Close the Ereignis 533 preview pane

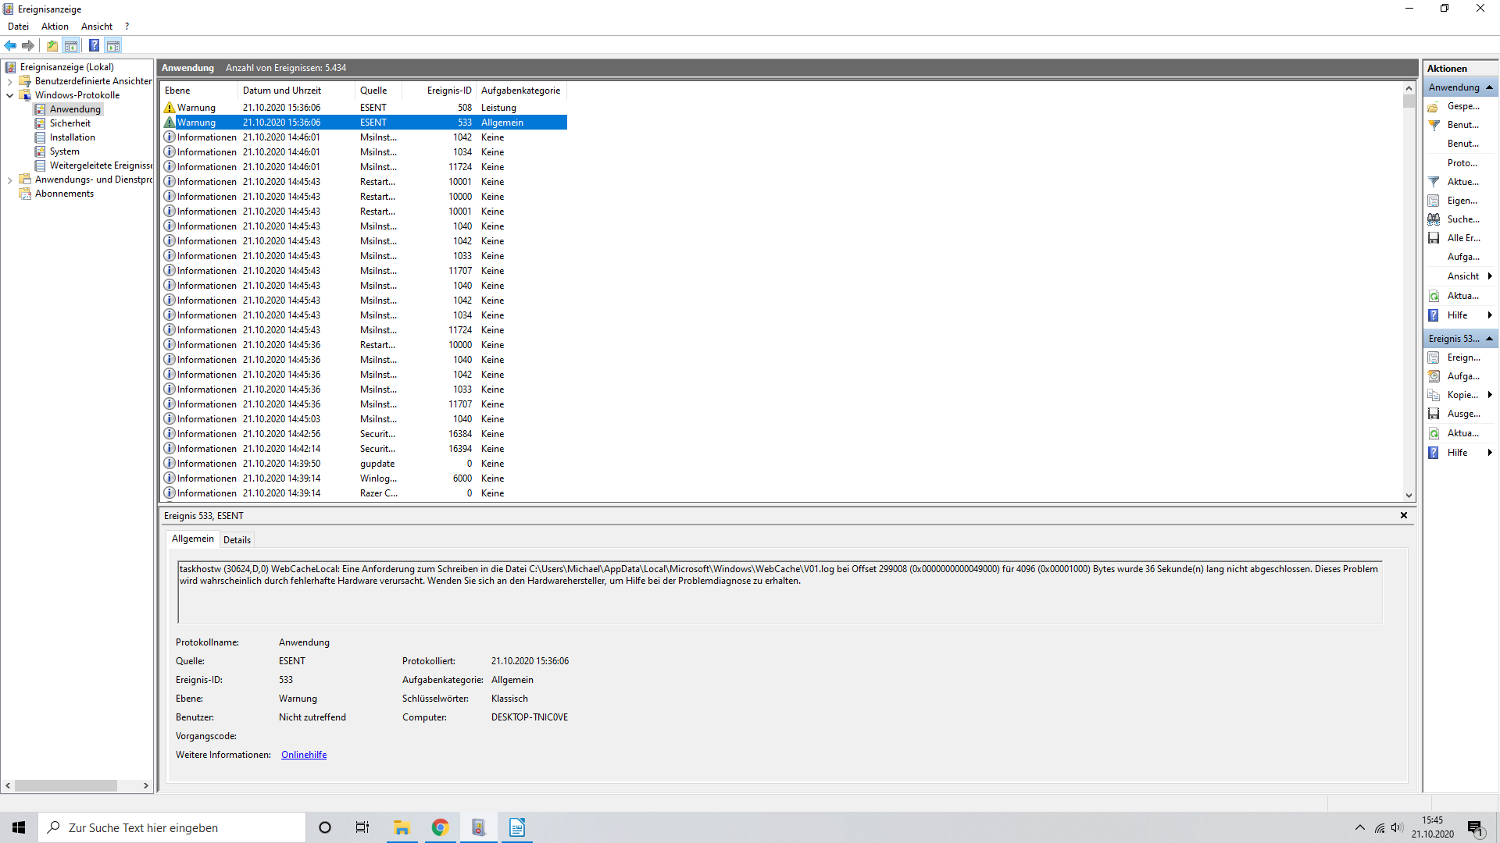(x=1403, y=515)
